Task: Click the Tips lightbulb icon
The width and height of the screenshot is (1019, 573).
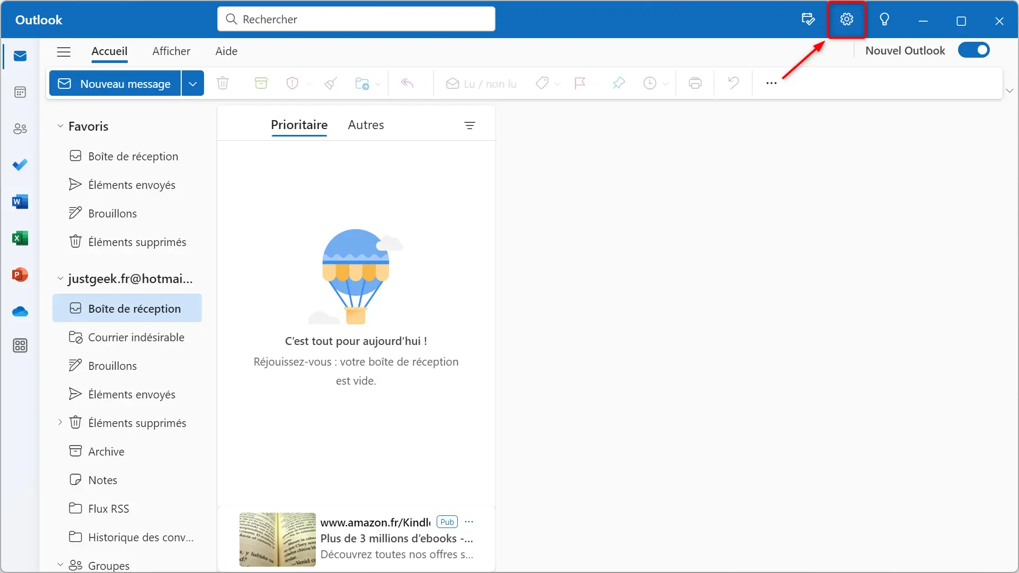Action: (x=884, y=20)
